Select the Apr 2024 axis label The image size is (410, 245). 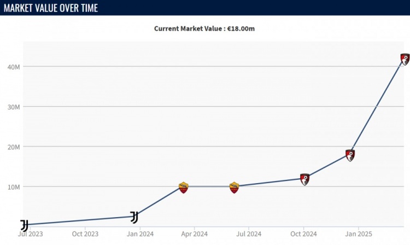tap(194, 234)
